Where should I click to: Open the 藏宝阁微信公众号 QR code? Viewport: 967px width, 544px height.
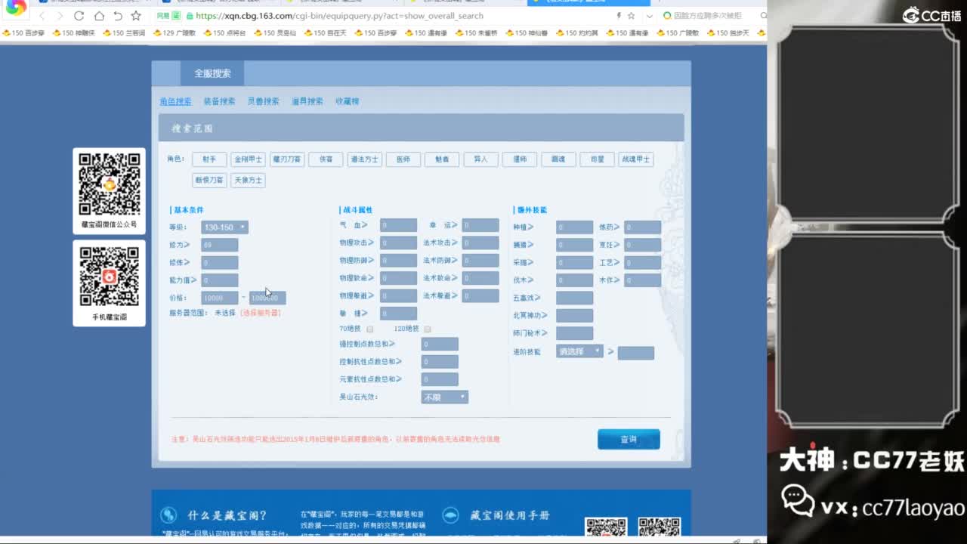coord(110,184)
